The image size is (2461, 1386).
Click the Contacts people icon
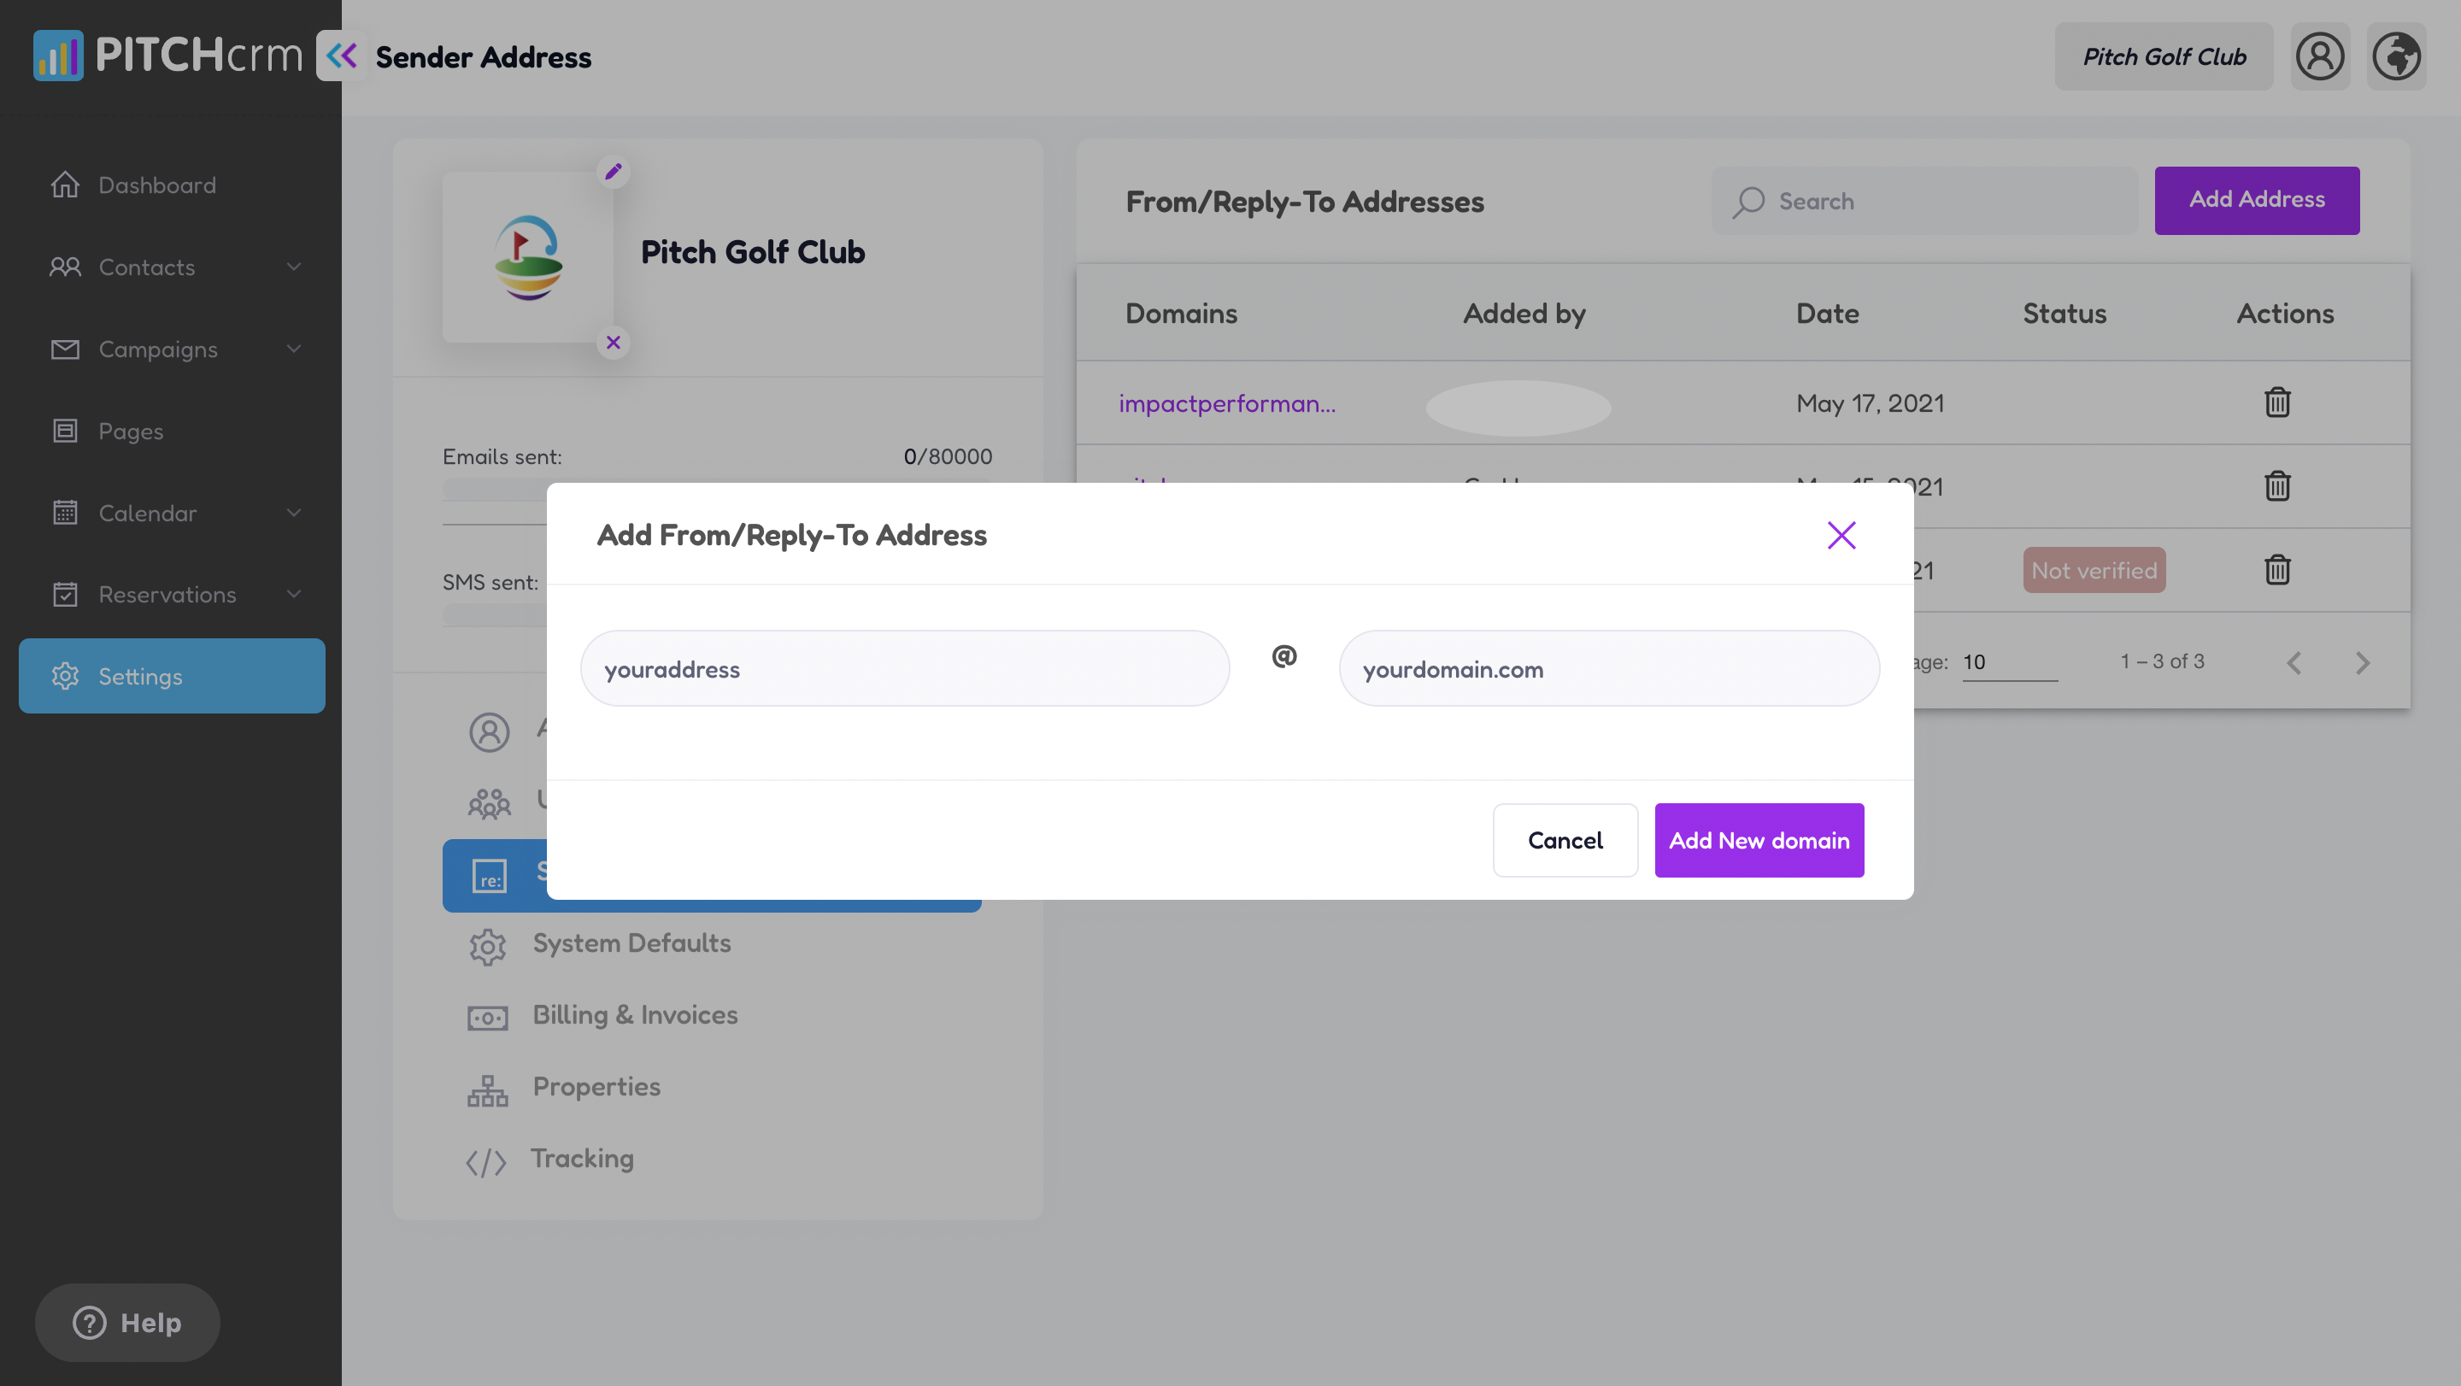(65, 267)
